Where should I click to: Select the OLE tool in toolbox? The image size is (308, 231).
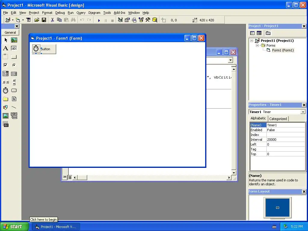coord(6,124)
